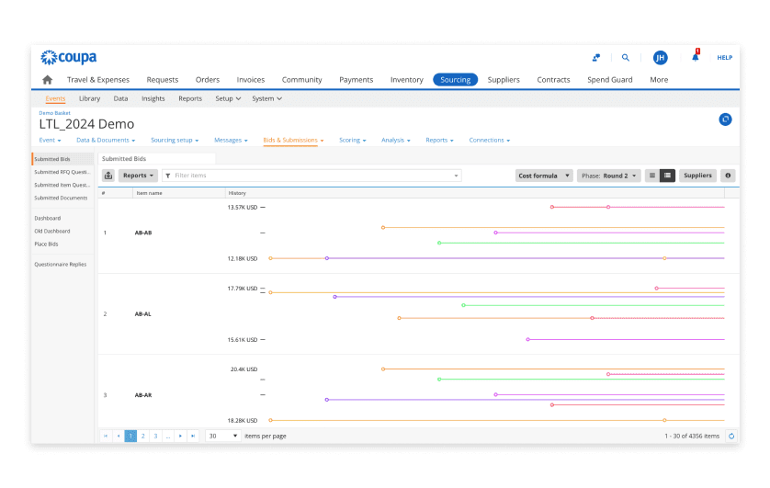Open the Bids & Submissions menu
Viewport: 770px width, 488px height.
pos(293,140)
